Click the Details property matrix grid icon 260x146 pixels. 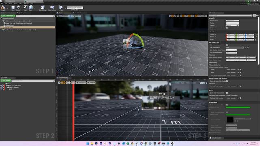254,15
